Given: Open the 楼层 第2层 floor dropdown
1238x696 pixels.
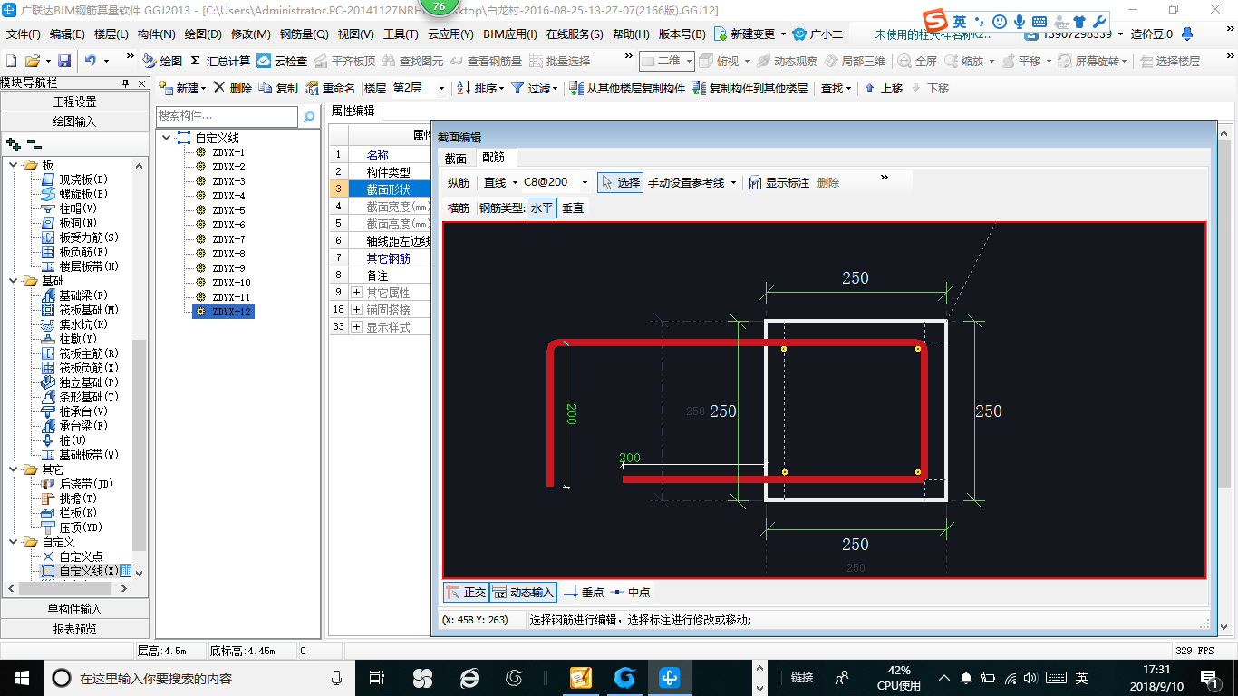Looking at the screenshot, I should [x=441, y=88].
